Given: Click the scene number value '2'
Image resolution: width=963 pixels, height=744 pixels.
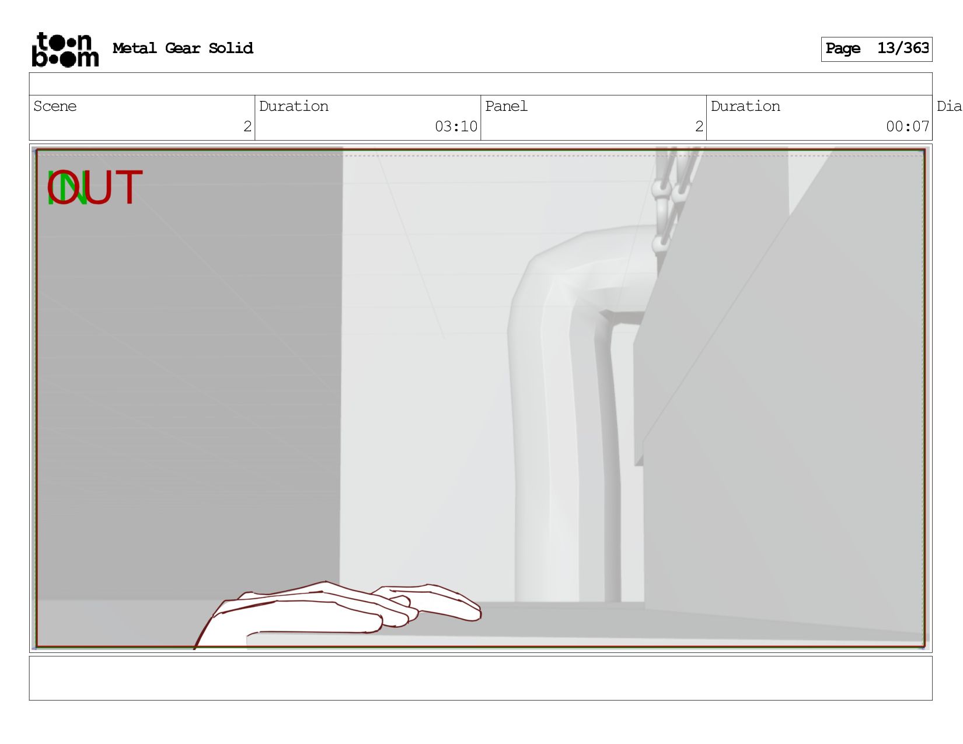Looking at the screenshot, I should (x=247, y=126).
